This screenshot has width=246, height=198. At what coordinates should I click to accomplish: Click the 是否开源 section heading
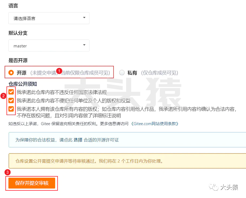pyautogui.click(x=18, y=61)
